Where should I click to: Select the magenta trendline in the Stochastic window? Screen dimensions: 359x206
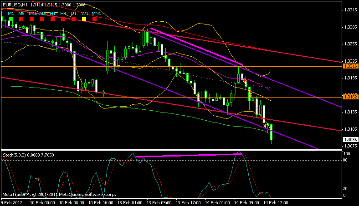coord(189,155)
